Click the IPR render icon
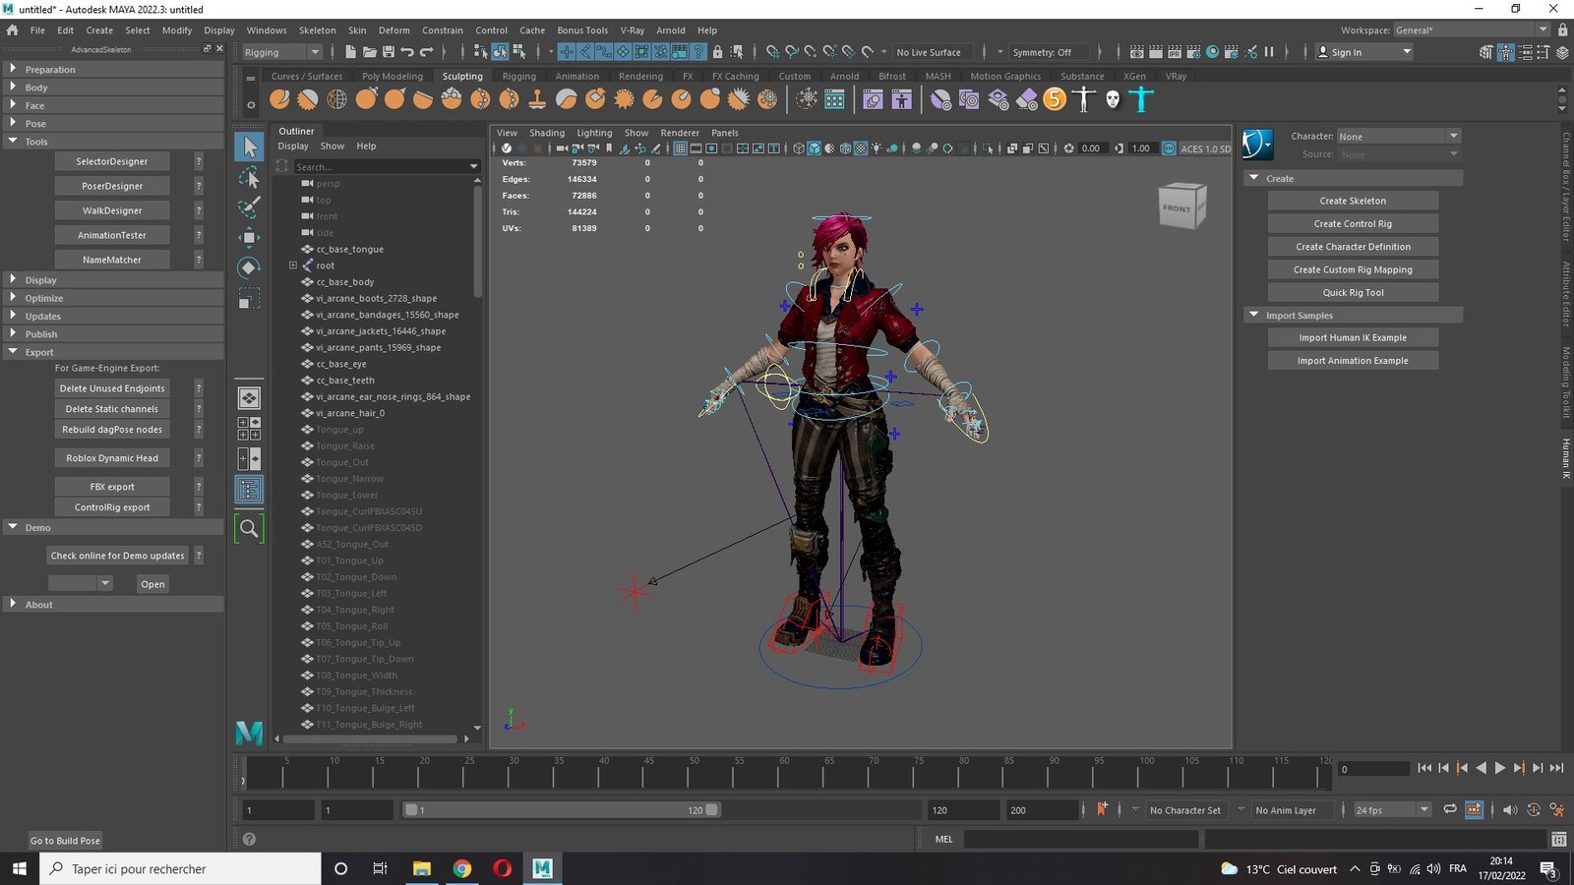The height and width of the screenshot is (885, 1574). tap(1175, 52)
